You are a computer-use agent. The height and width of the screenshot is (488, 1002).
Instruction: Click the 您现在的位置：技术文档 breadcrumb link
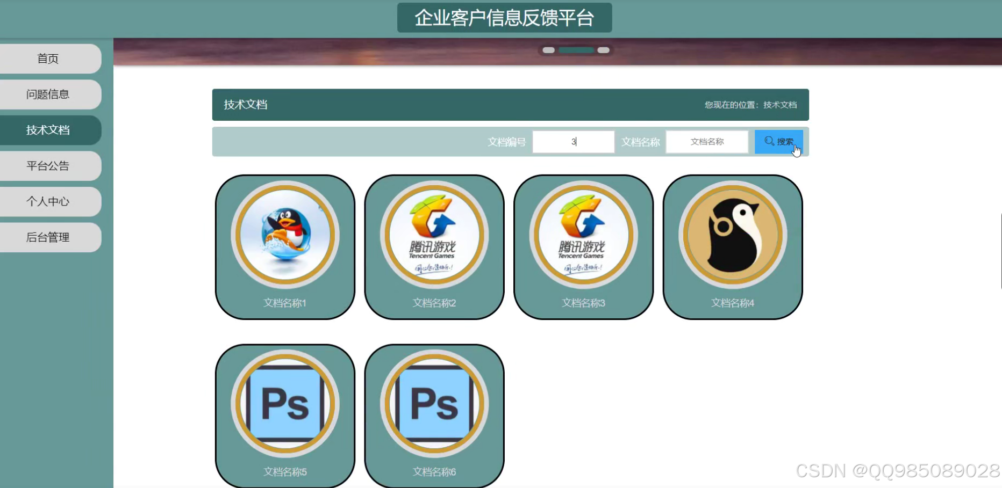click(x=749, y=105)
